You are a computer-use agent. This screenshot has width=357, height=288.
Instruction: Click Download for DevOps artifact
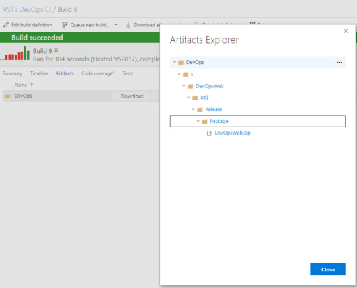pos(132,96)
